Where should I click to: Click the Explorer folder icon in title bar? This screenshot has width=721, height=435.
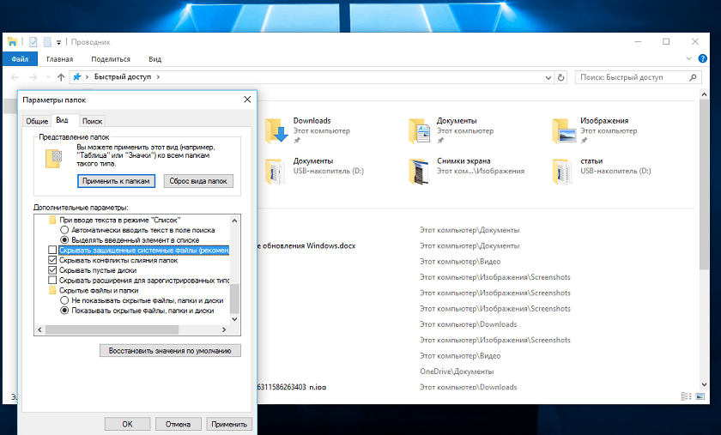coord(12,42)
